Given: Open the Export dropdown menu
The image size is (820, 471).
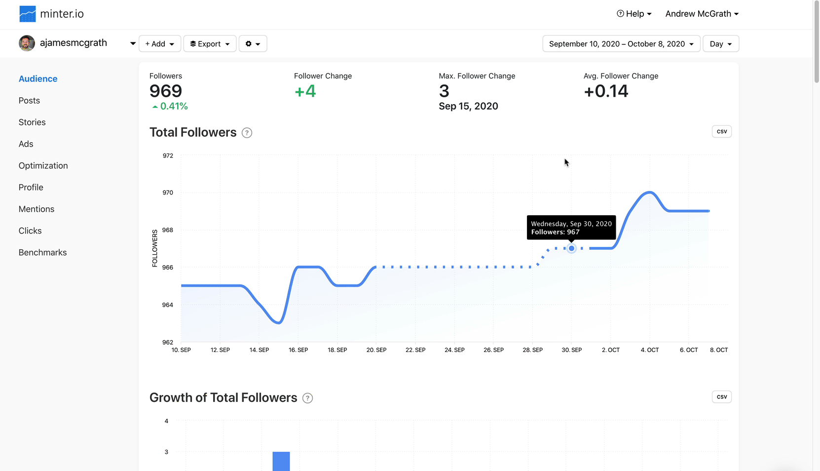Looking at the screenshot, I should (x=210, y=44).
